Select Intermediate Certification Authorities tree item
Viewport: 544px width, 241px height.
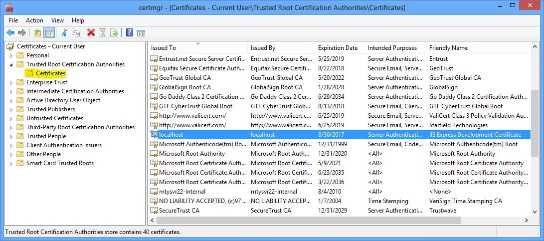tap(75, 91)
